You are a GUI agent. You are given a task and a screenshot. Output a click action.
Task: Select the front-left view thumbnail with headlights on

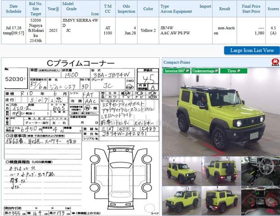(x=182, y=171)
